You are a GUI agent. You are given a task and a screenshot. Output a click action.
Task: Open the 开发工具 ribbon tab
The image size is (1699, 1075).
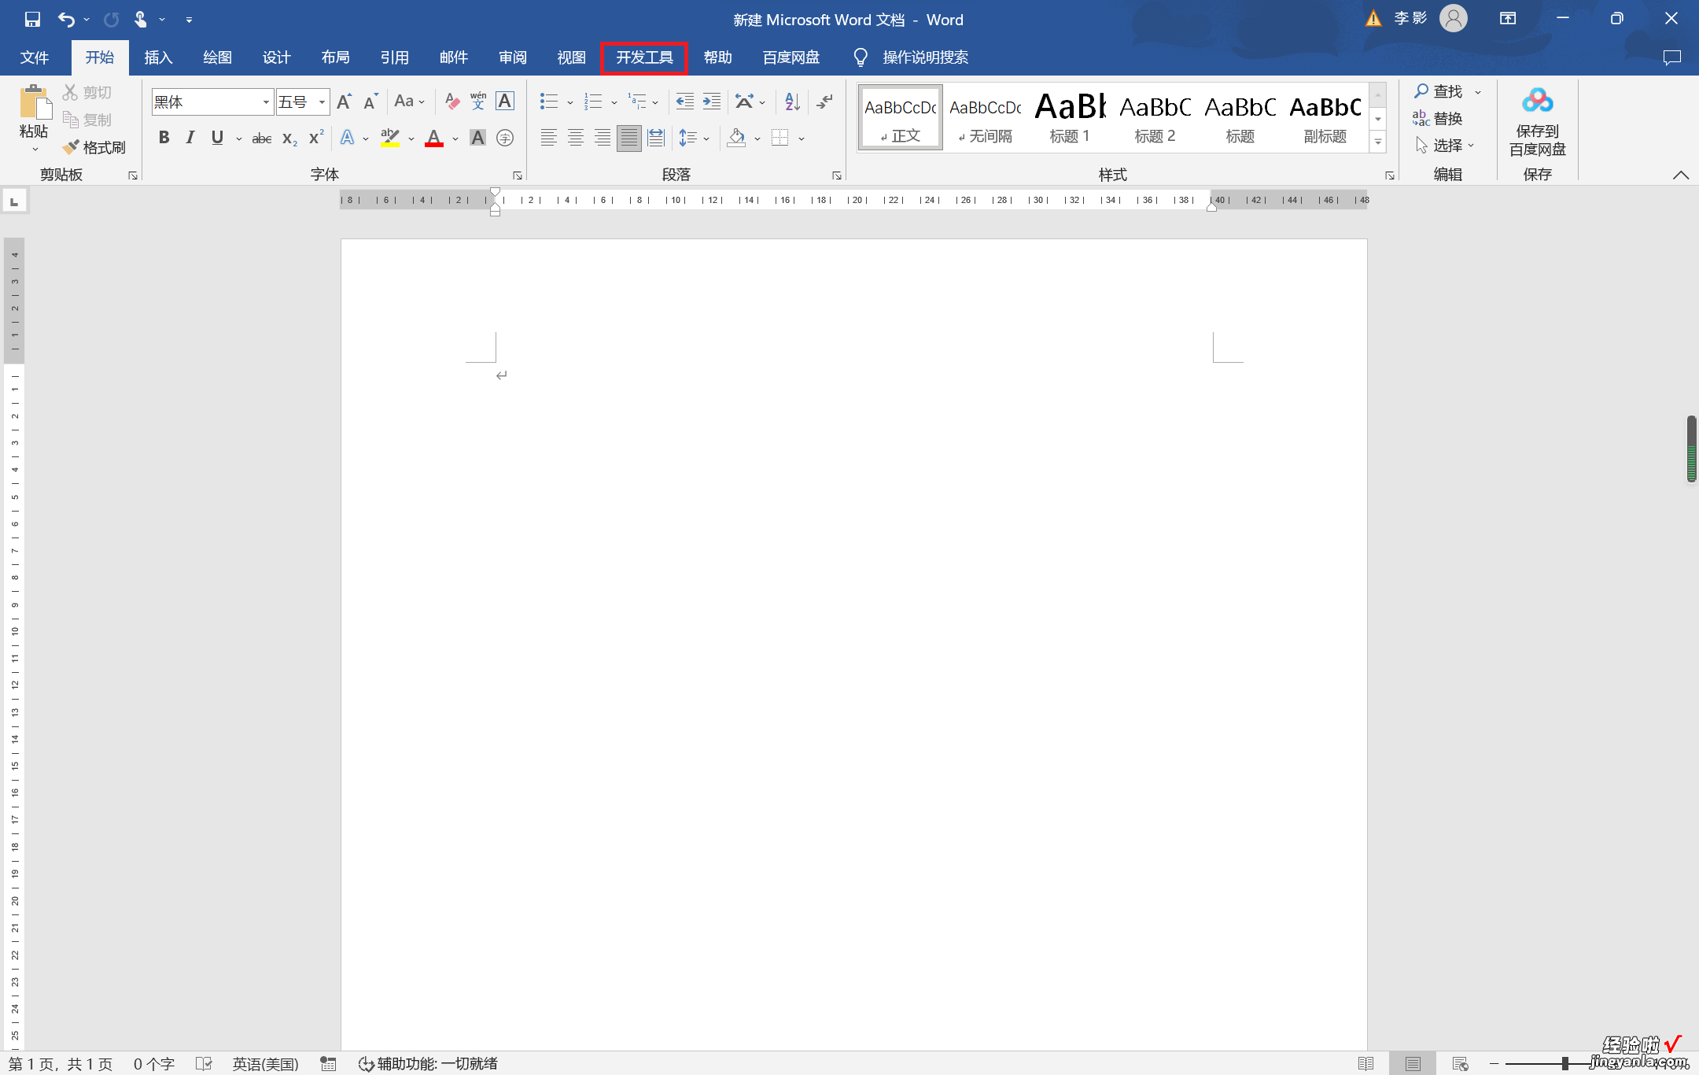(x=642, y=57)
